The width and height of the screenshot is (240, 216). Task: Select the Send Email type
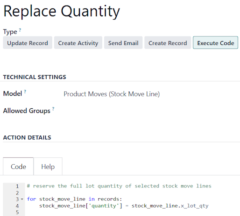123,43
